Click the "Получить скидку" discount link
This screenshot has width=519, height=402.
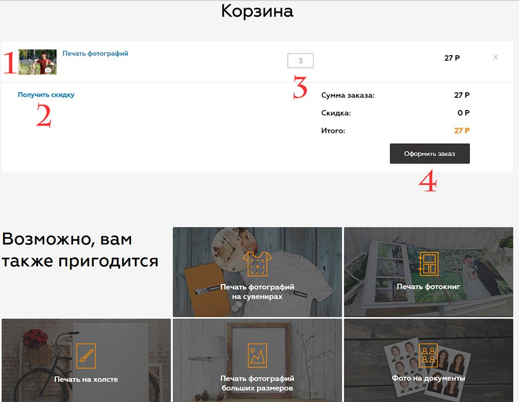point(46,95)
